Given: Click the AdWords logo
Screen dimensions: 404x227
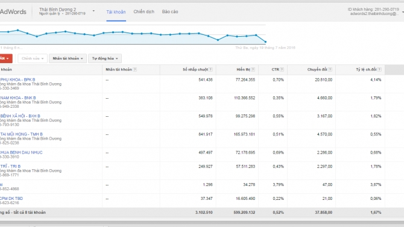Looking at the screenshot, I should coord(13,12).
